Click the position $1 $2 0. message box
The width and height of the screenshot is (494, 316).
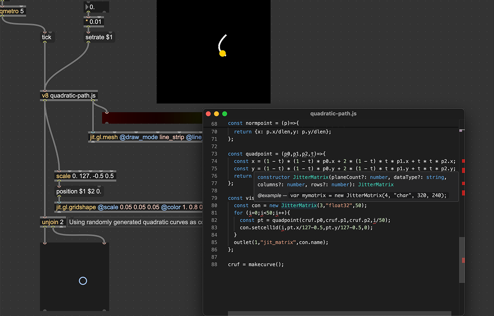click(x=79, y=191)
